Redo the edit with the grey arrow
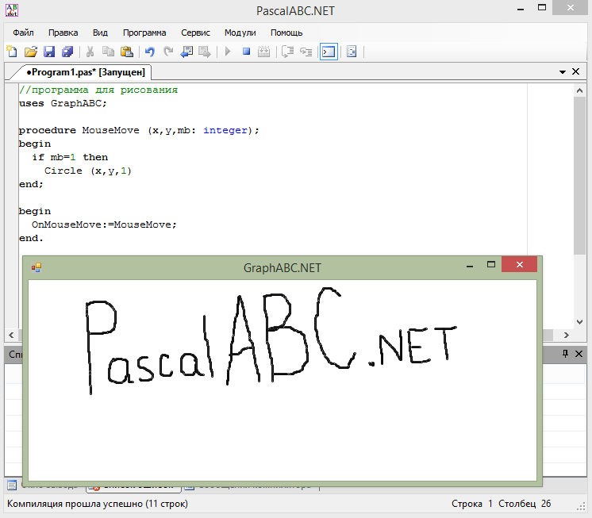Viewport: 592px width, 518px height. tap(168, 52)
